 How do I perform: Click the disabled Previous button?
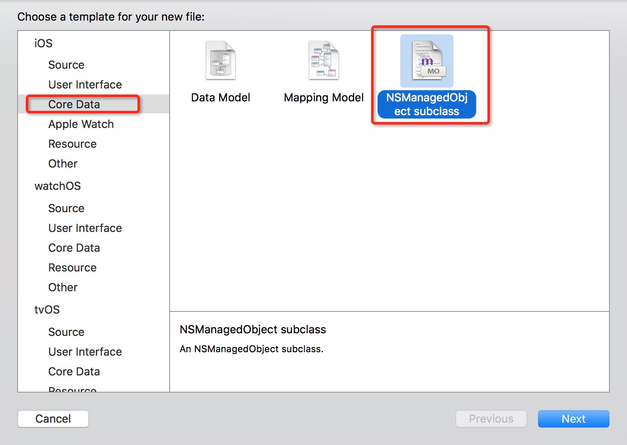(491, 419)
